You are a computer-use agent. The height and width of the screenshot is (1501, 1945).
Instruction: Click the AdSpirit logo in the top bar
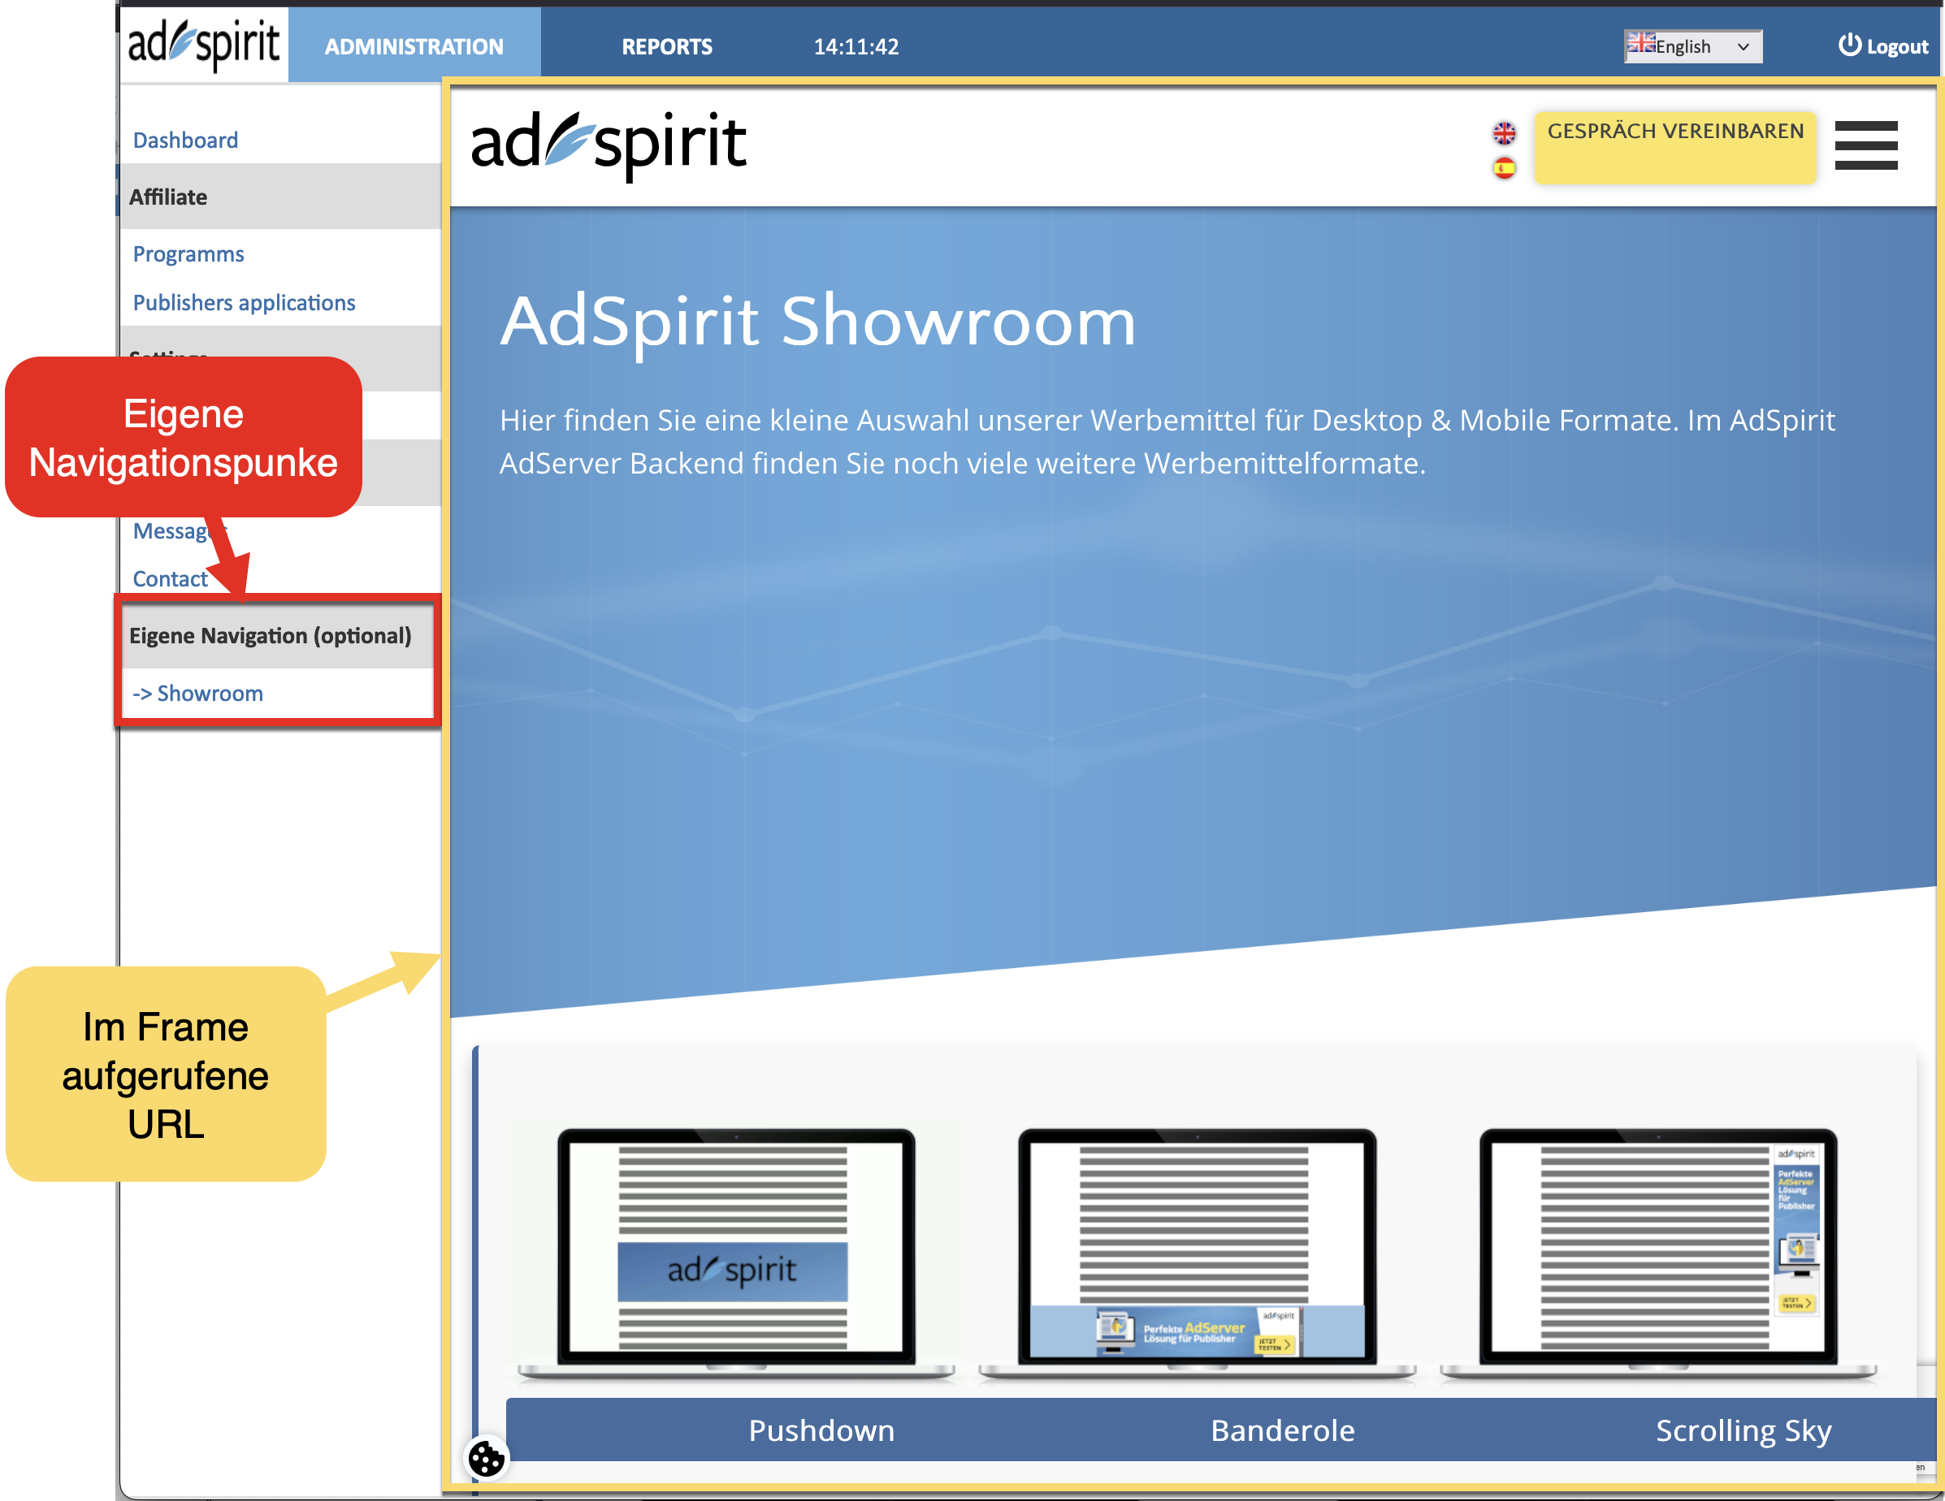204,44
